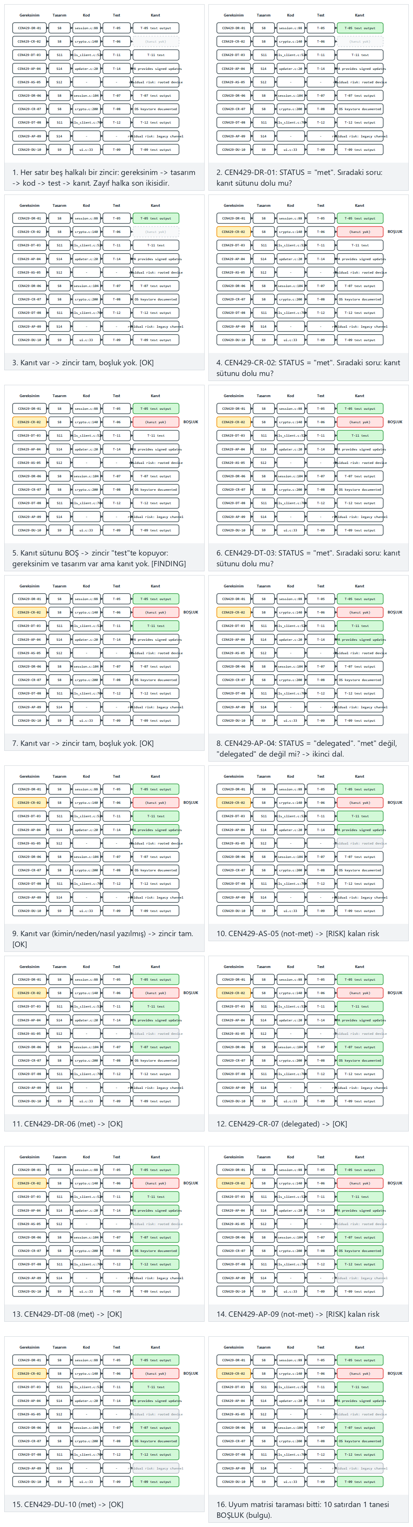This screenshot has width=413, height=1527.
Task: Open crypto.c:140 code cell in step 3 panel
Action: click(x=86, y=232)
